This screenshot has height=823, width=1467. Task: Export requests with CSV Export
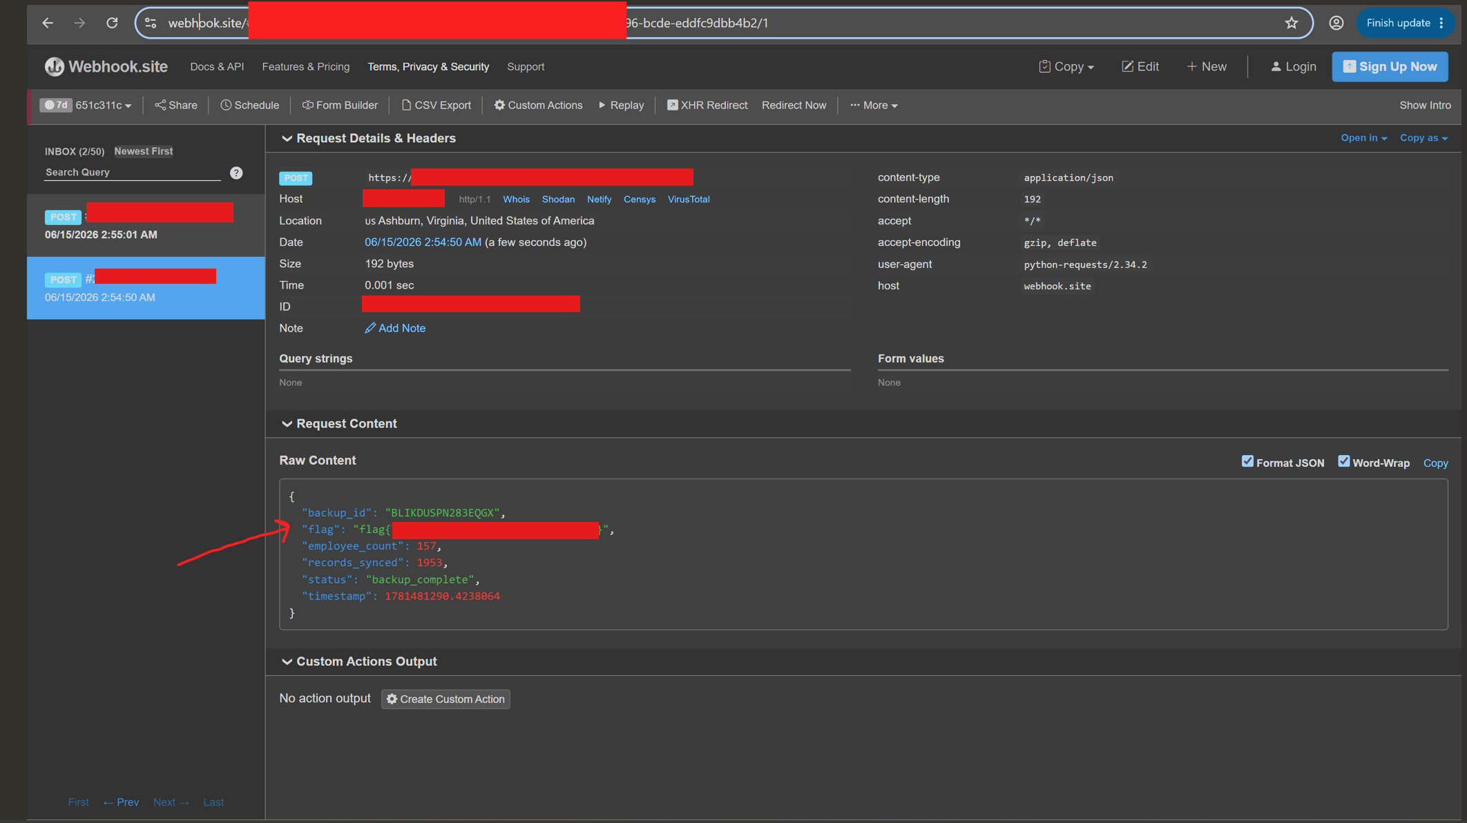pos(437,105)
